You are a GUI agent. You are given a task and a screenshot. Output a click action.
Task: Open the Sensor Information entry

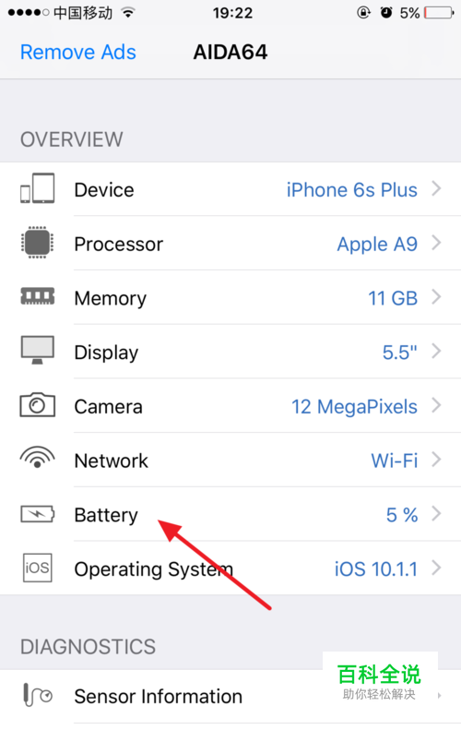(x=230, y=697)
